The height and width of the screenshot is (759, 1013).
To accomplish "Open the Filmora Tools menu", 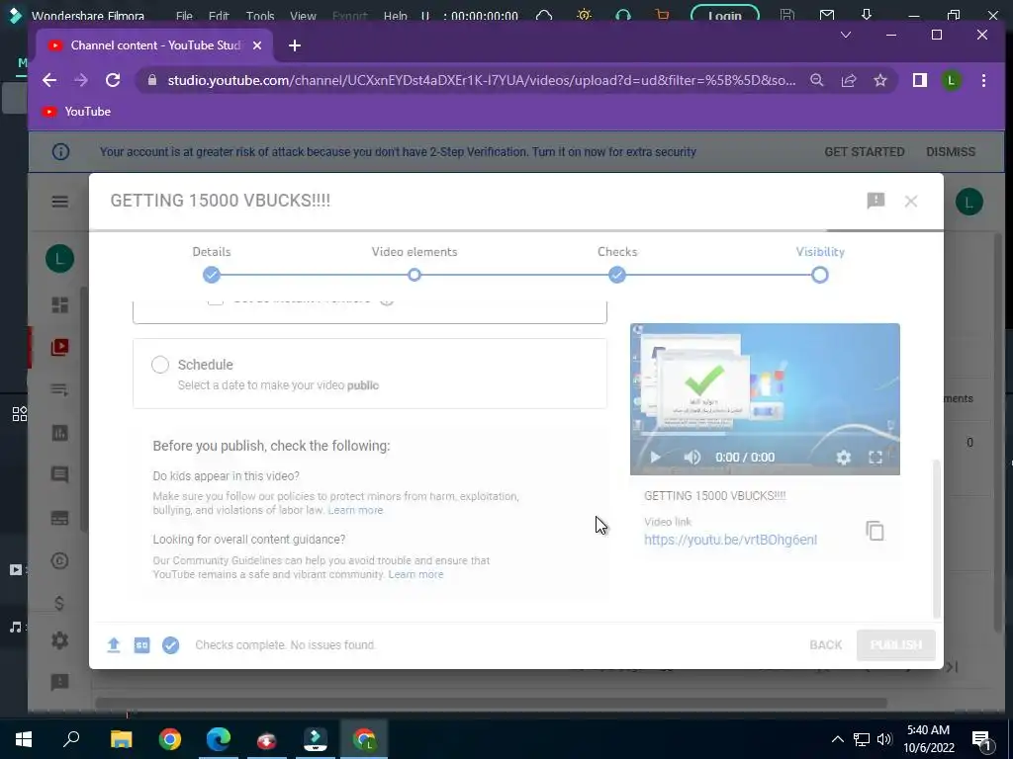I will click(260, 16).
